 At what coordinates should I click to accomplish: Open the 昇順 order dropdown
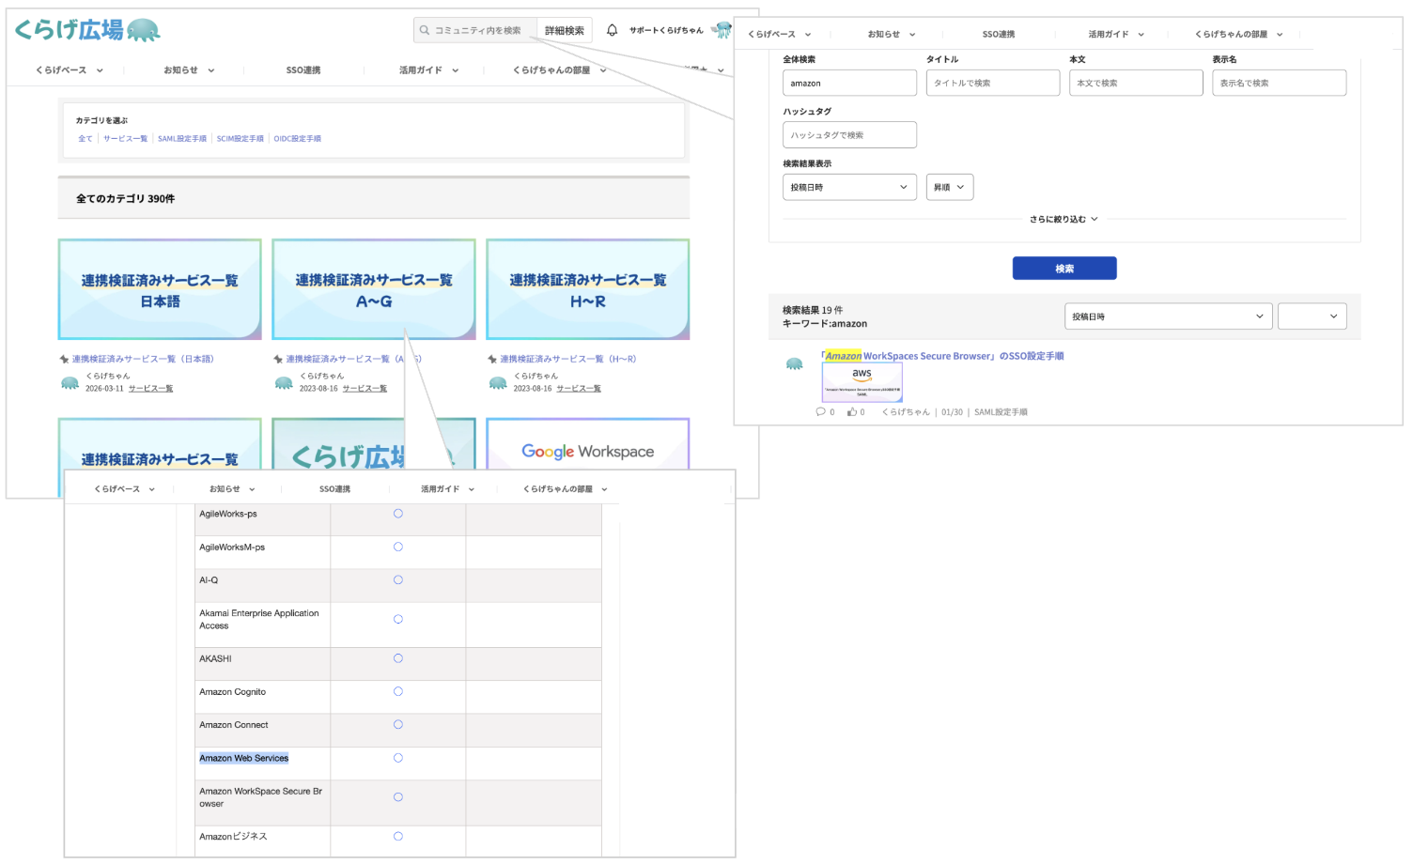pos(950,187)
